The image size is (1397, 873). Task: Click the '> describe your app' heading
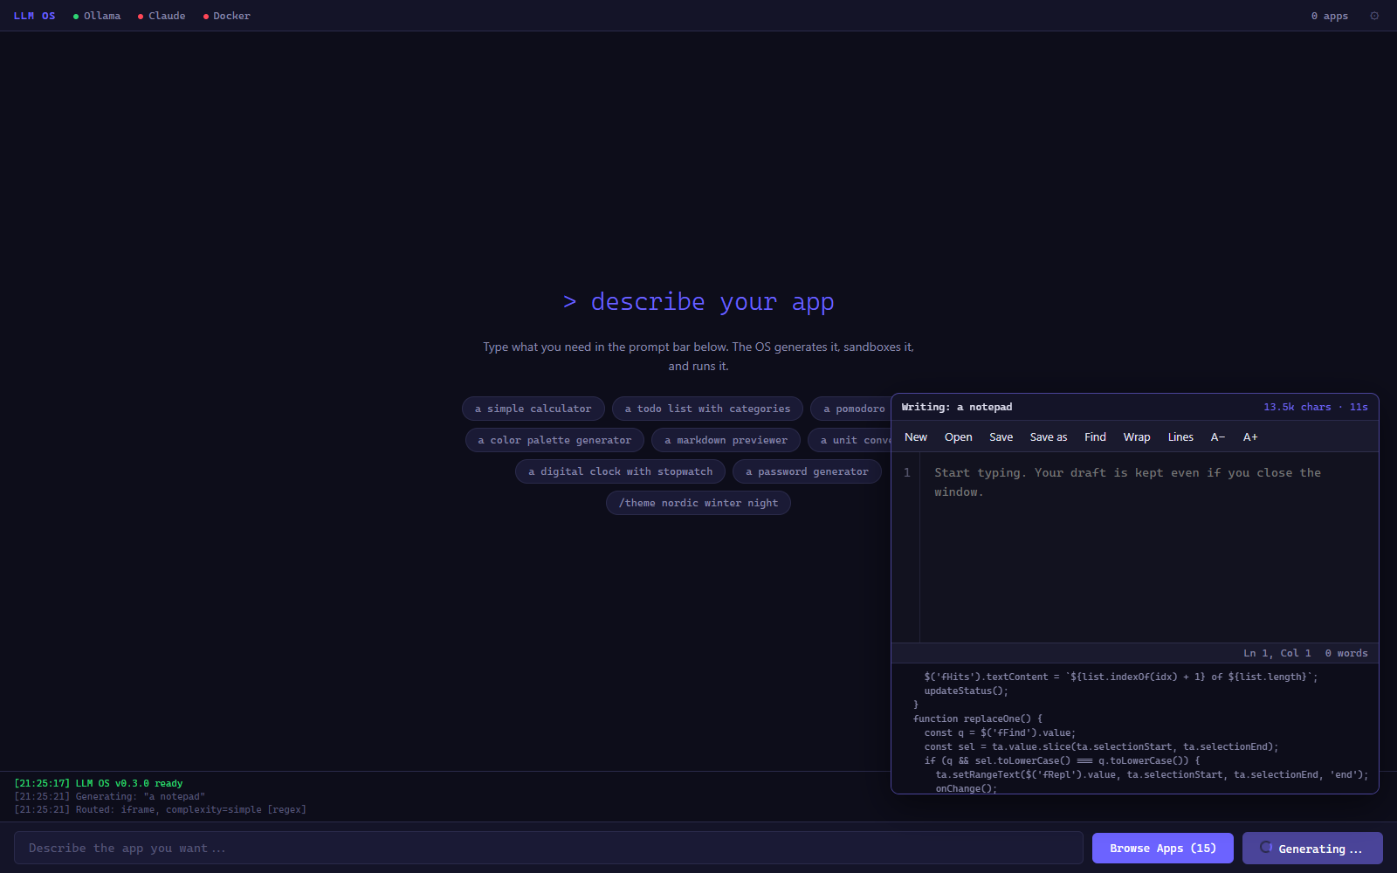[x=698, y=302]
